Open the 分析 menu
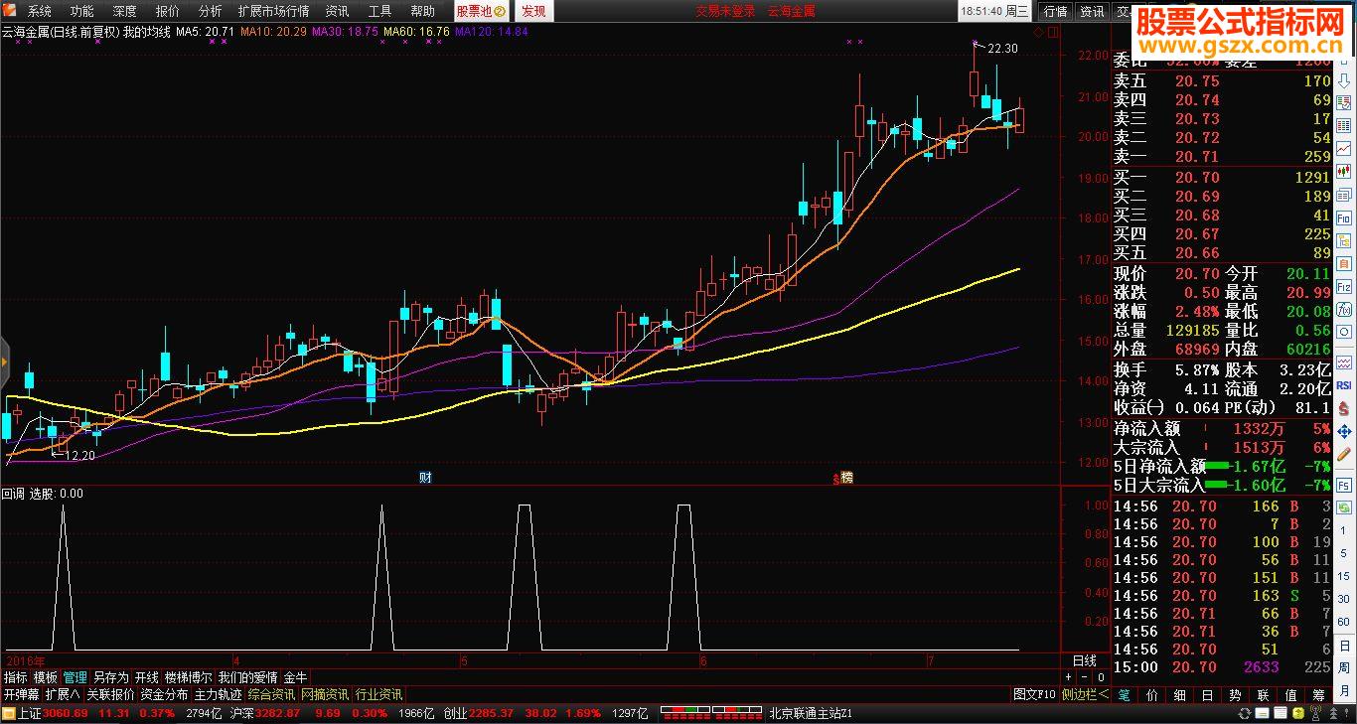This screenshot has width=1357, height=724. tap(211, 11)
